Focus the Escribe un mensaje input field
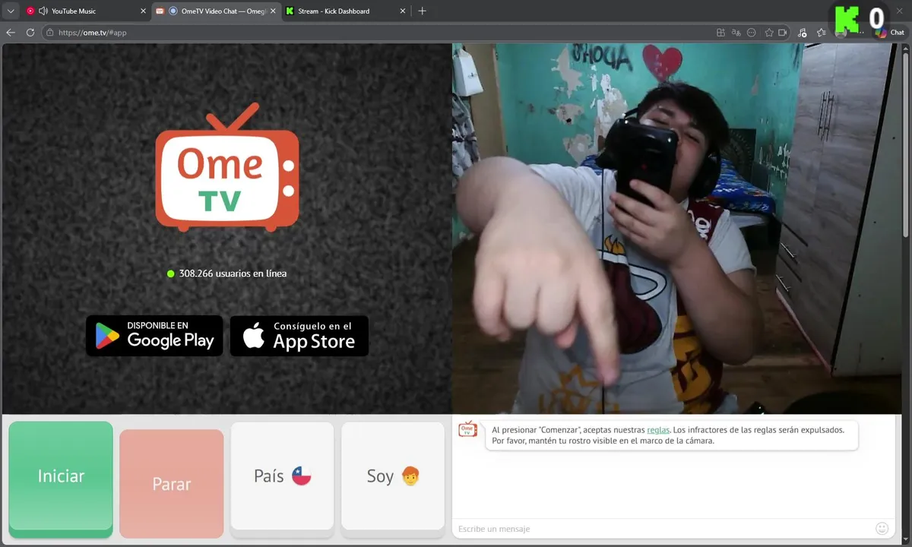Viewport: 912px width, 547px height. tap(663, 529)
